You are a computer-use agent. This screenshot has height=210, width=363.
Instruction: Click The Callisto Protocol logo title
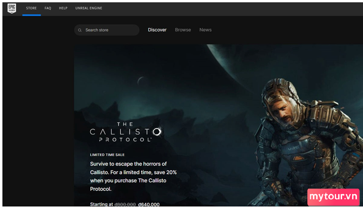[x=125, y=132]
